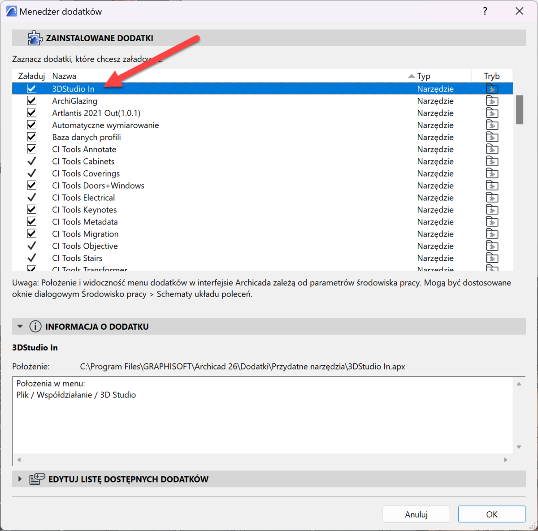Click the mode icon in the ArchiGlazing row

(492, 101)
